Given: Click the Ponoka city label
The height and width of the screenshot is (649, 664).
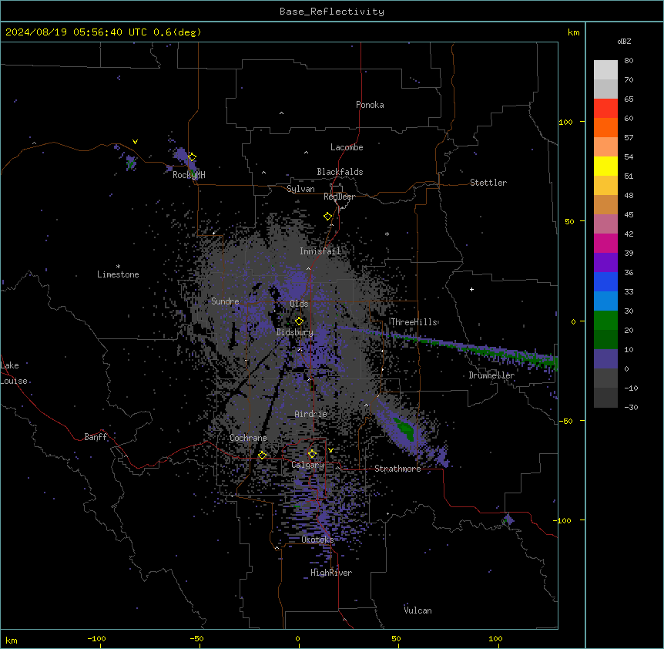Looking at the screenshot, I should pos(370,105).
